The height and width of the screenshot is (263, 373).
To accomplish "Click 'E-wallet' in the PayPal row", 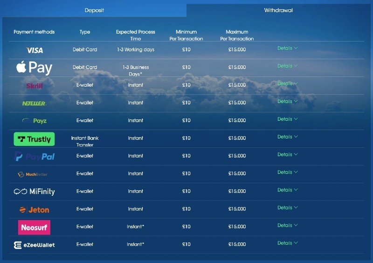I will coord(85,156).
